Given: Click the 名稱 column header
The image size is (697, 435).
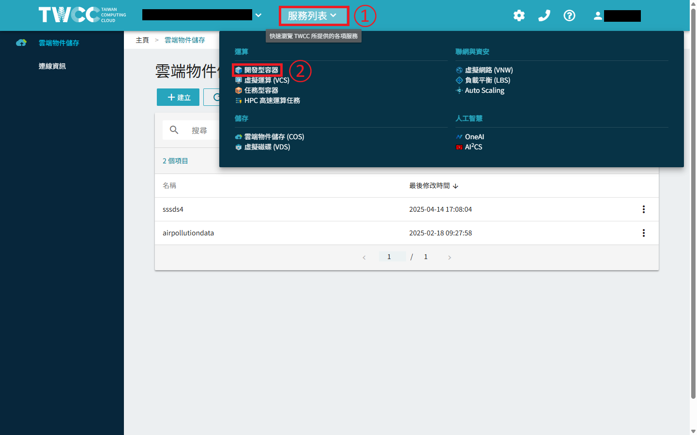Looking at the screenshot, I should pyautogui.click(x=169, y=186).
